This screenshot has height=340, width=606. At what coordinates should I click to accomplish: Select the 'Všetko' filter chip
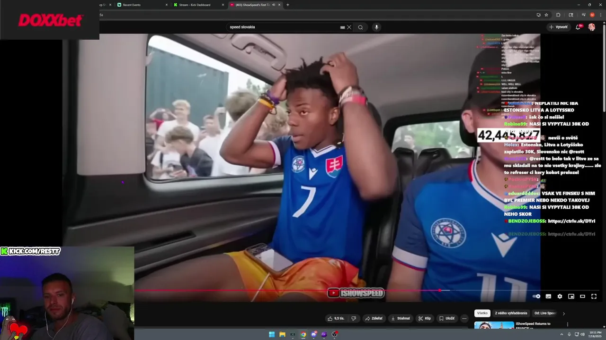click(482, 313)
